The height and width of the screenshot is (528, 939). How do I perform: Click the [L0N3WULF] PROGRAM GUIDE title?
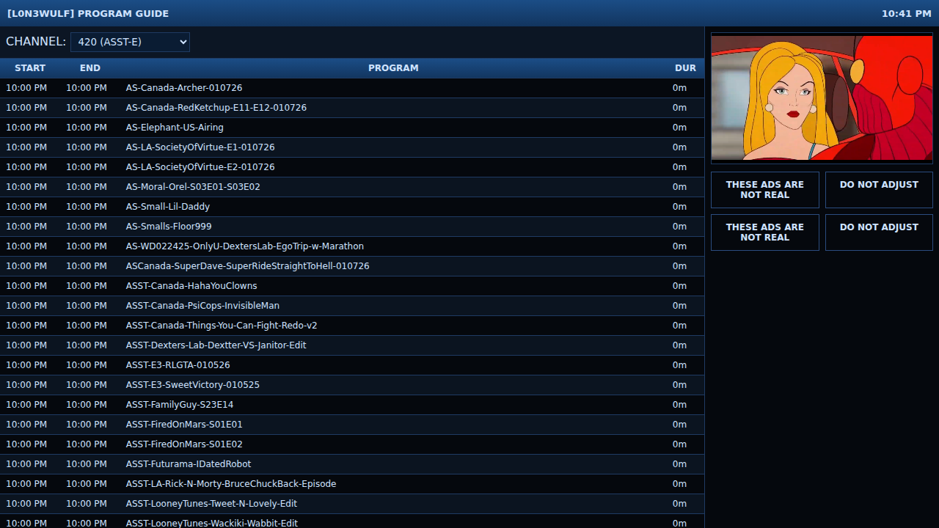[x=88, y=14]
